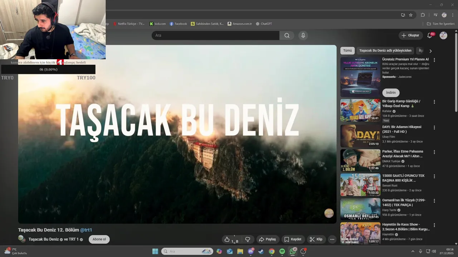Open options for Osmanlı'nın İlk Yüzyılı video
Viewport: 458px width, 257px height.
coord(434,201)
